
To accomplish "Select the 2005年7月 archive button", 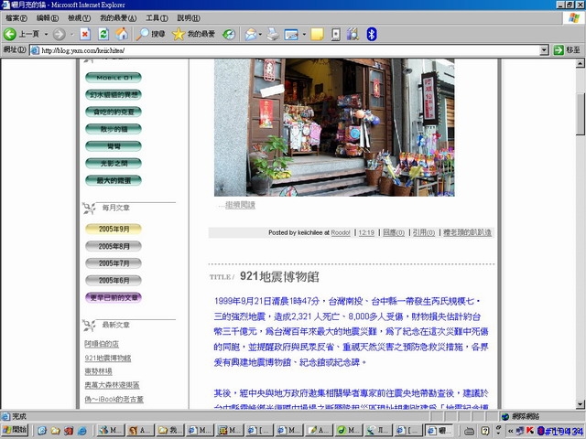I will point(114,263).
